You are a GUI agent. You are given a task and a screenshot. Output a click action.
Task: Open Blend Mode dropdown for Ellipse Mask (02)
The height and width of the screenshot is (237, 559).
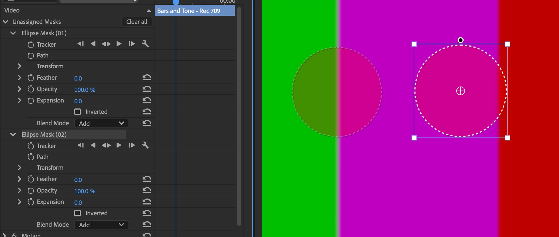[101, 225]
